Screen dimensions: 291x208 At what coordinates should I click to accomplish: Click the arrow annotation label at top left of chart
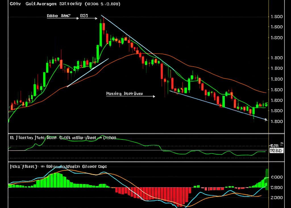tap(58, 17)
